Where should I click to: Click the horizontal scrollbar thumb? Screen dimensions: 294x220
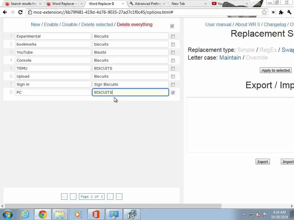tap(113, 206)
